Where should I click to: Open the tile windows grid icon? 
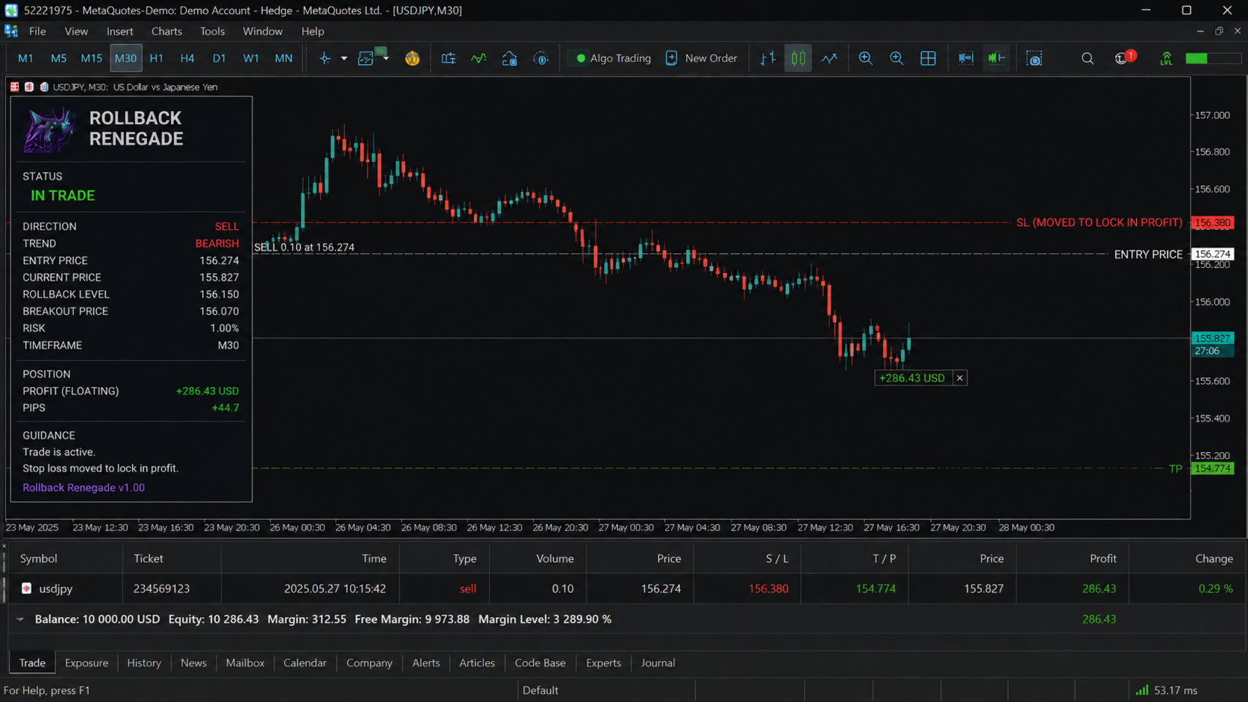coord(928,58)
